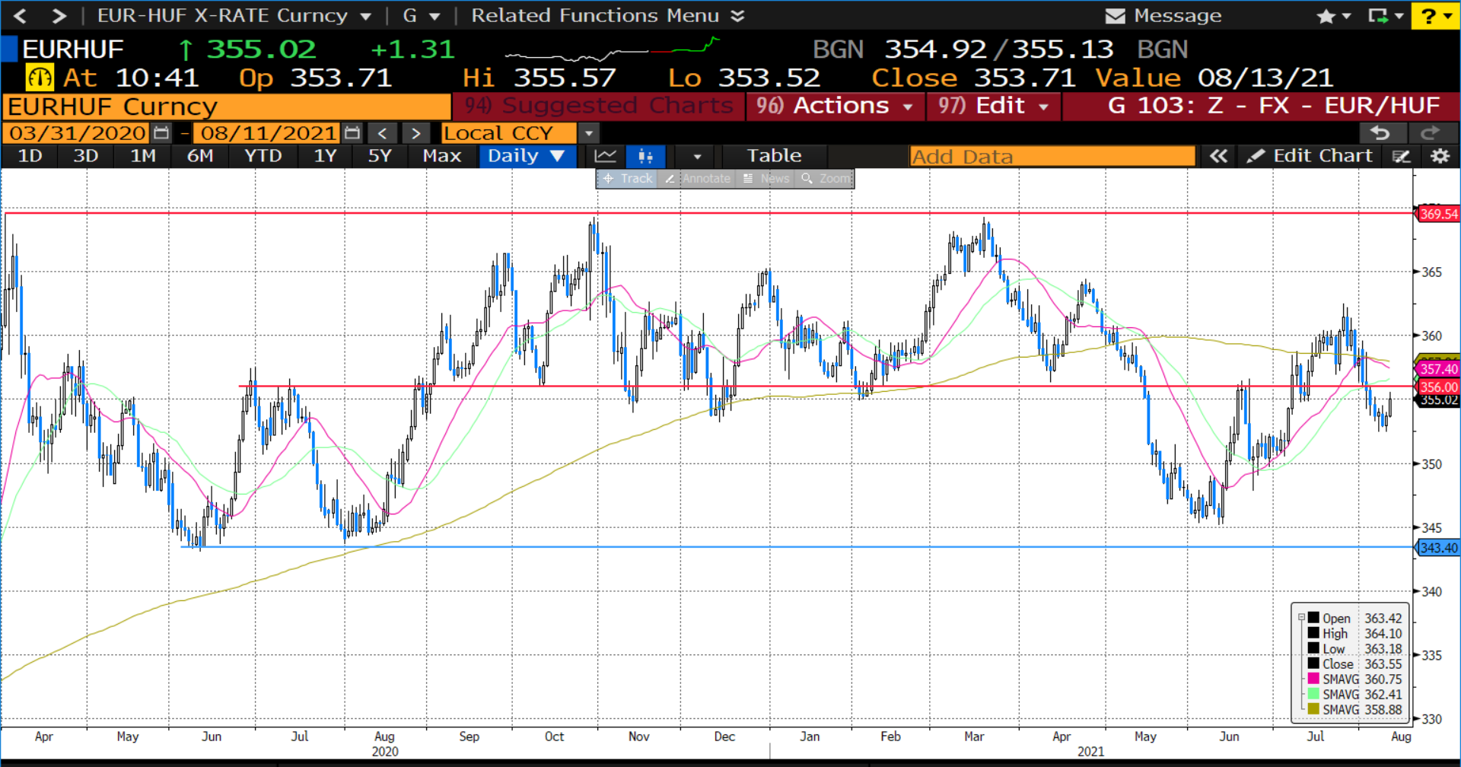Click the chart annotation pencil-box icon
Screen dimensions: 1461x767
pos(1401,156)
